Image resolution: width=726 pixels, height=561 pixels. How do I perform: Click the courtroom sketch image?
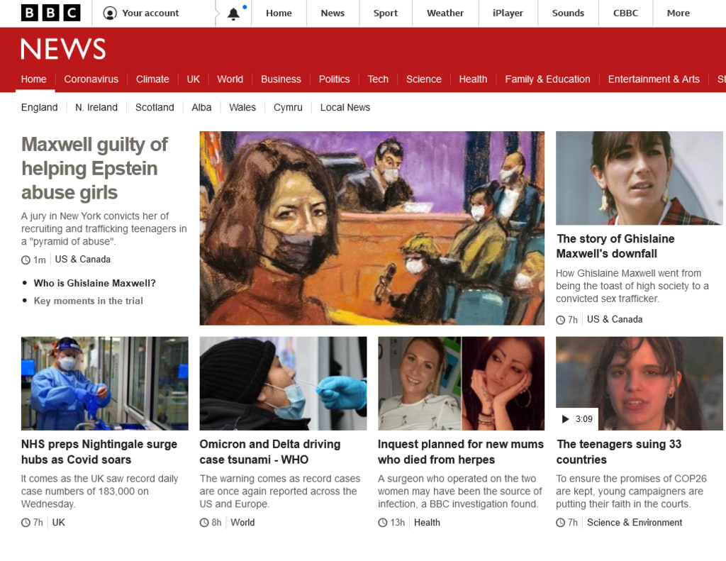click(x=372, y=228)
